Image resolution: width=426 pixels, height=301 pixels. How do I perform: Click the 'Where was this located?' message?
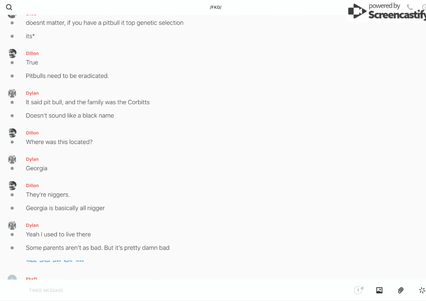point(59,142)
